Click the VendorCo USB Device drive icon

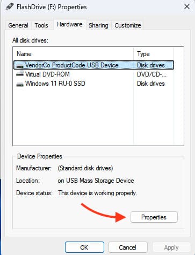click(x=20, y=66)
